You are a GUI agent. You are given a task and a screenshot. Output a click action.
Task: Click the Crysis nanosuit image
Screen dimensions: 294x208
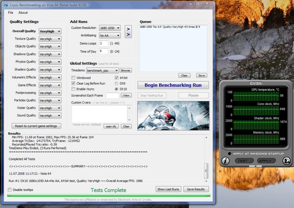174,116
